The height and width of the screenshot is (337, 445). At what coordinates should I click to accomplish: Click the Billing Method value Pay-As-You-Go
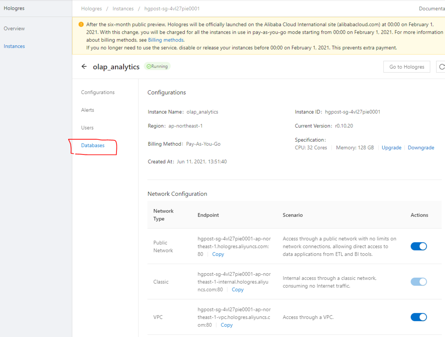(x=203, y=144)
